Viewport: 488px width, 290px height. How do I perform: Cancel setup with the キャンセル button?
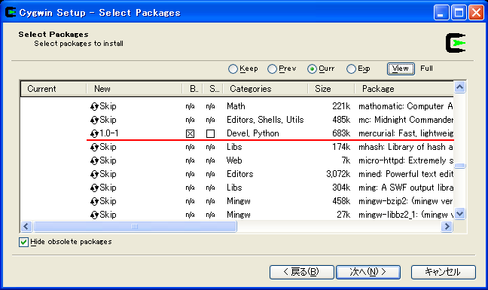click(x=443, y=272)
